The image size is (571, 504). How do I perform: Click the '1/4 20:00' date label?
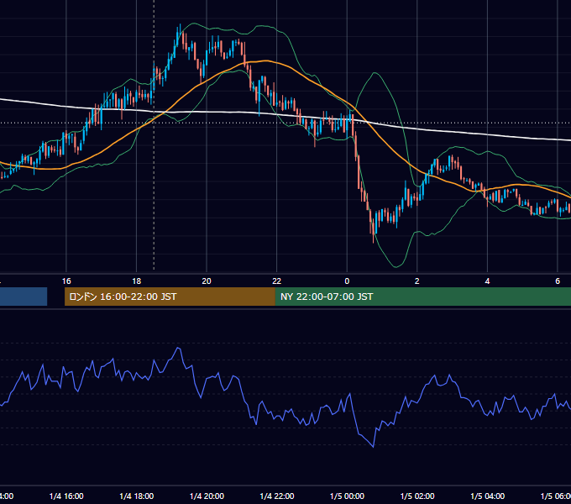(207, 496)
